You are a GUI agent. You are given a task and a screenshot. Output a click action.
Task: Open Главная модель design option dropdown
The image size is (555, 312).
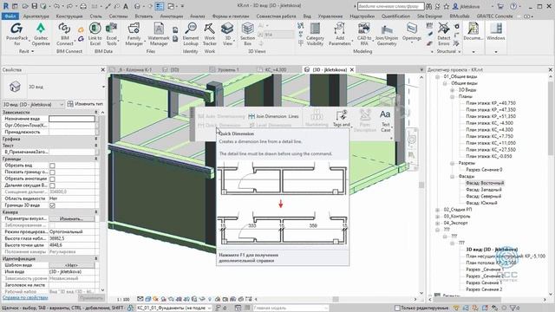tap(291, 309)
